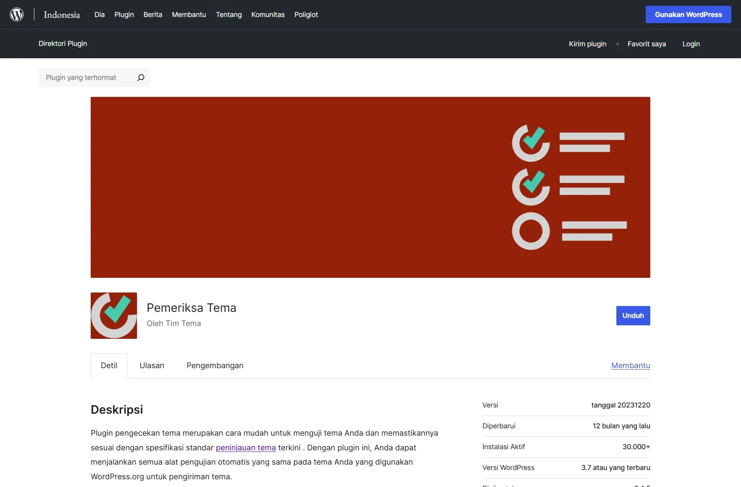Select the Detil tab
This screenshot has height=487, width=741.
tap(109, 365)
